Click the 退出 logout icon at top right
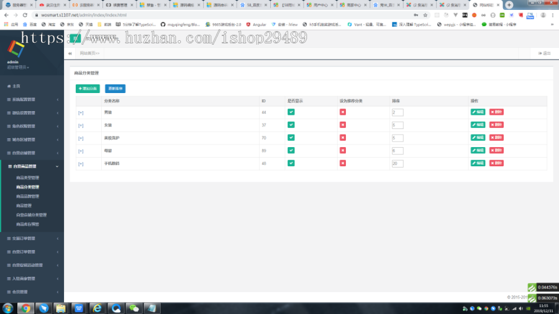 (x=544, y=53)
